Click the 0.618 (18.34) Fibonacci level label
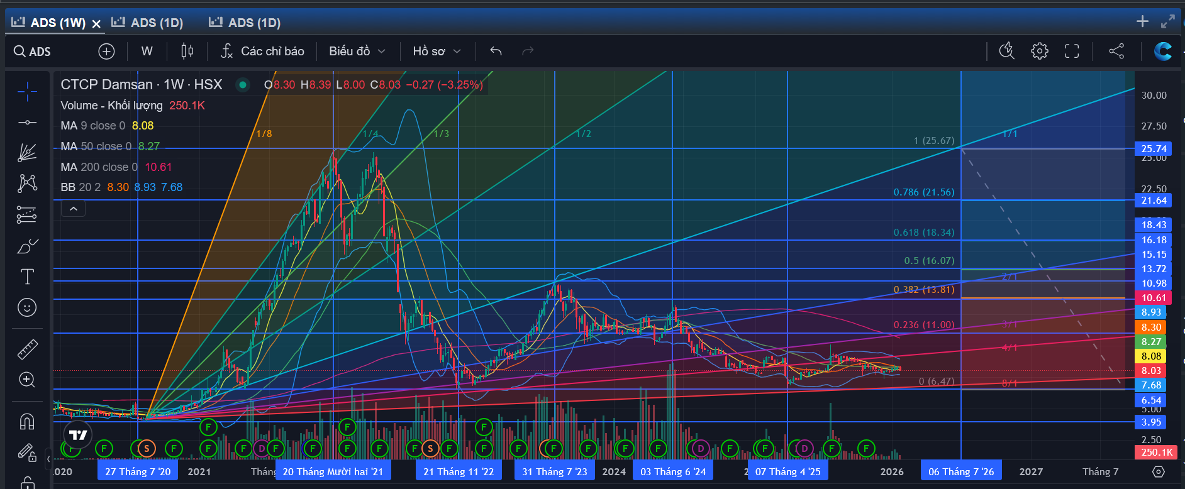This screenshot has width=1185, height=489. point(923,233)
